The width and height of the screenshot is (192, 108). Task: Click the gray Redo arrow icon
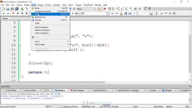(x=26, y=9)
